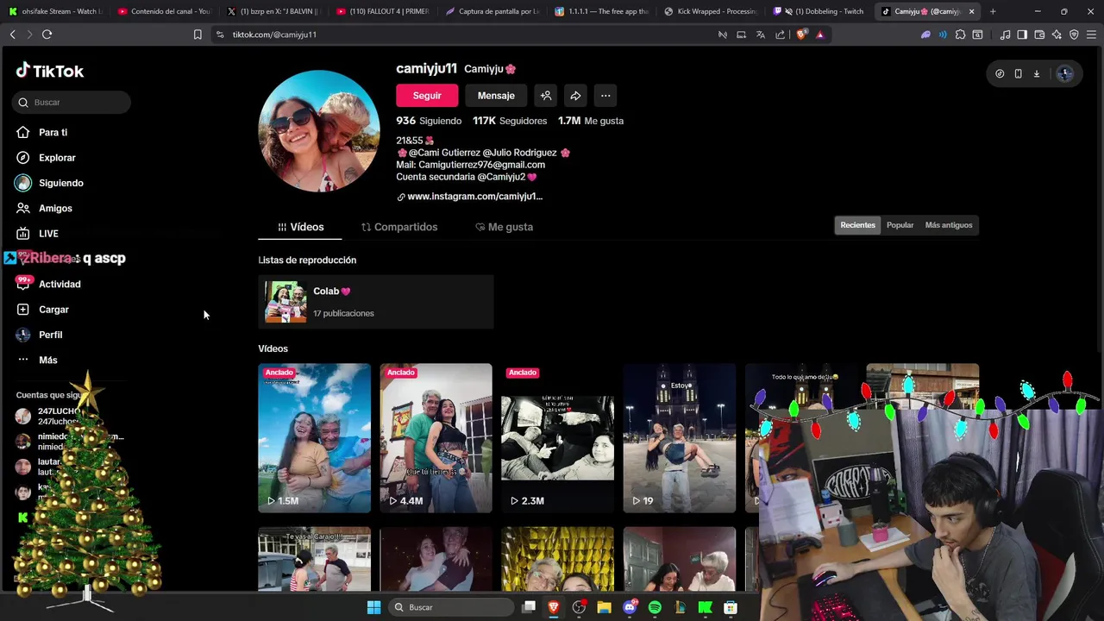Open the three-dot profile options menu

605,96
